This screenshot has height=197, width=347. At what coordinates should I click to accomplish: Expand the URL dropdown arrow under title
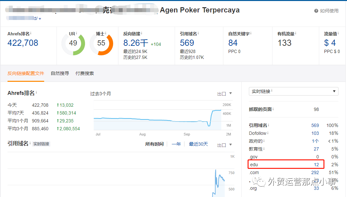(40, 19)
